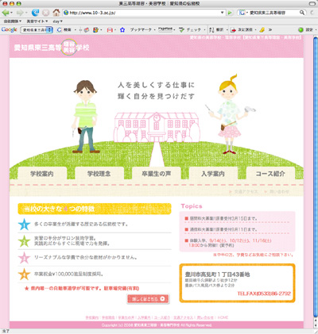
Task: Open the 美容サイト bookmarks folder
Action: tap(37, 21)
